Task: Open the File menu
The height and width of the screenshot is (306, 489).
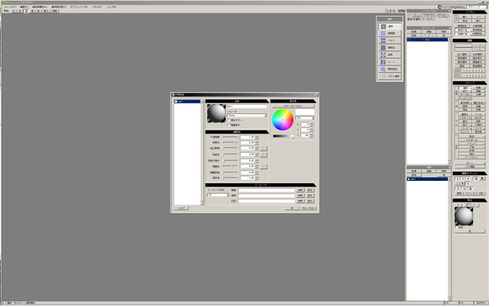Action: pyautogui.click(x=9, y=7)
